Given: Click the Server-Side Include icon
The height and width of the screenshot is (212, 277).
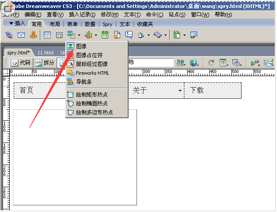Looking at the screenshot, I should (x=117, y=35).
